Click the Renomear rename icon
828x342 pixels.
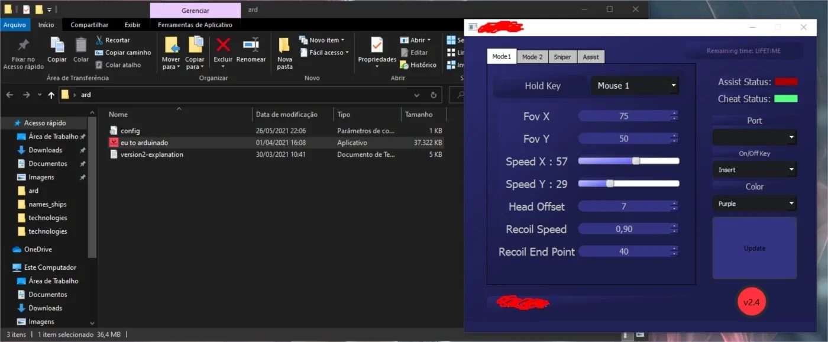(x=251, y=45)
